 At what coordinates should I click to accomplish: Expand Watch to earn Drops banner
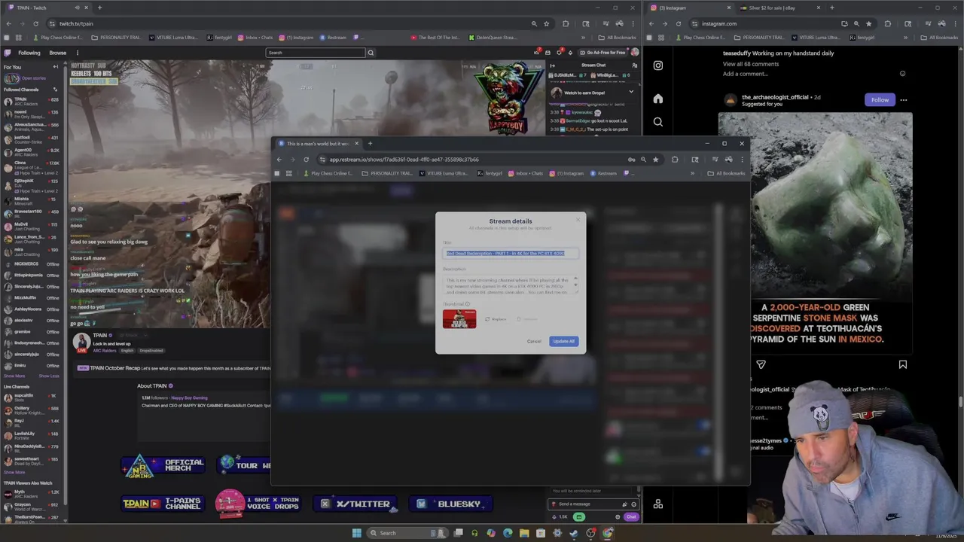tap(631, 93)
